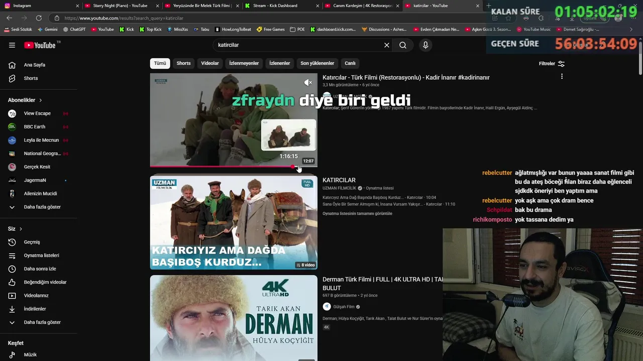
Task: Open Gülşah Film channel link
Action: click(x=344, y=307)
